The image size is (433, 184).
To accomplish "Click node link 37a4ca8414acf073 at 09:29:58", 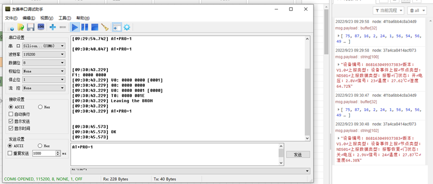I will coord(394,50).
